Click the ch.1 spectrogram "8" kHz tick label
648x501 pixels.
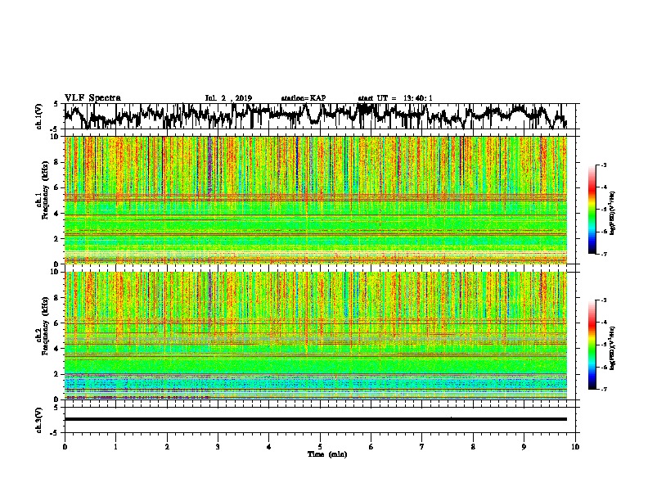[x=56, y=162]
